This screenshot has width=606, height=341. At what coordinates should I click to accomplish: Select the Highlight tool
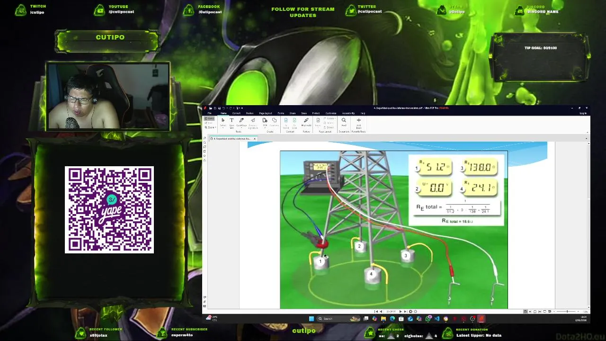tap(306, 122)
